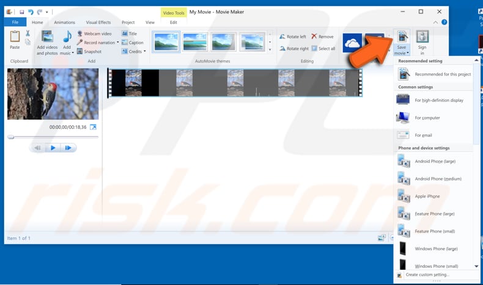483x285 pixels.
Task: Switch to the Visual Effects tab
Action: pyautogui.click(x=98, y=22)
